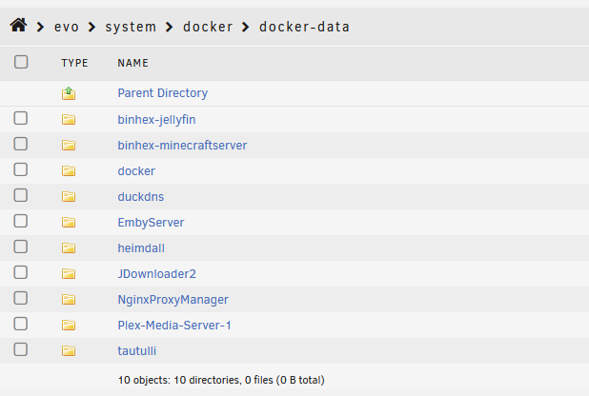Open the Plex-Media-Server-1 folder link
Image resolution: width=589 pixels, height=396 pixels.
click(x=174, y=325)
